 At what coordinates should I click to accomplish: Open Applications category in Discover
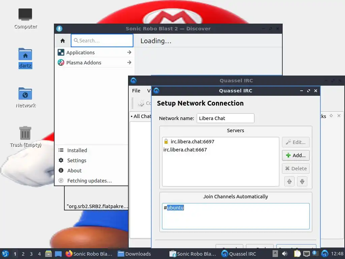click(x=95, y=52)
